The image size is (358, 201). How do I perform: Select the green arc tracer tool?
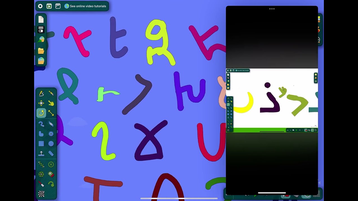(51, 184)
